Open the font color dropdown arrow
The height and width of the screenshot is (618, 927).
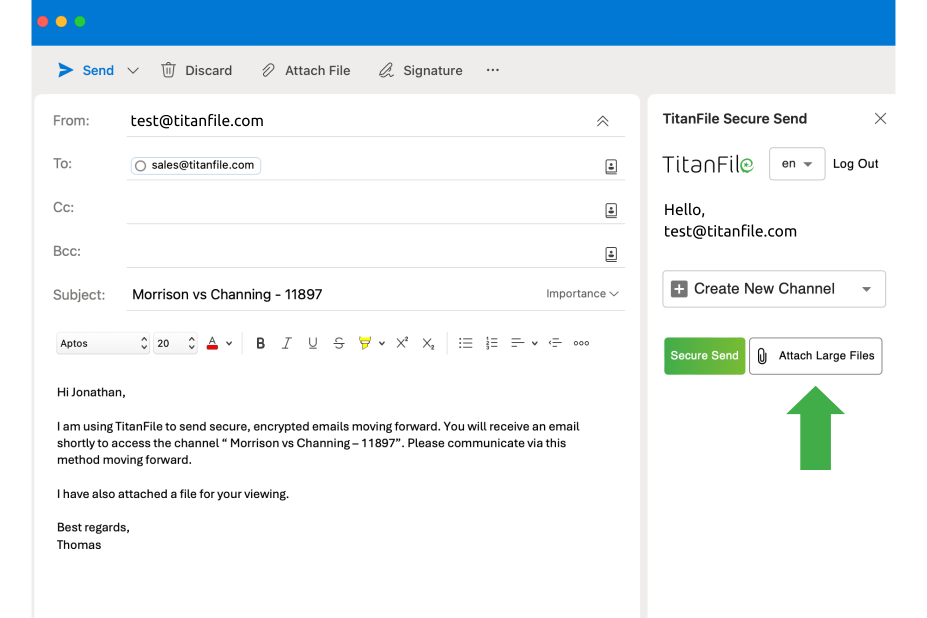tap(229, 343)
